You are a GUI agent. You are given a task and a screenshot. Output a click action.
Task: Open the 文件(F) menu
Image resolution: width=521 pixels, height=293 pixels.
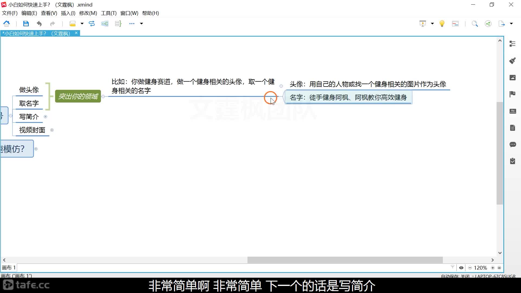10,13
